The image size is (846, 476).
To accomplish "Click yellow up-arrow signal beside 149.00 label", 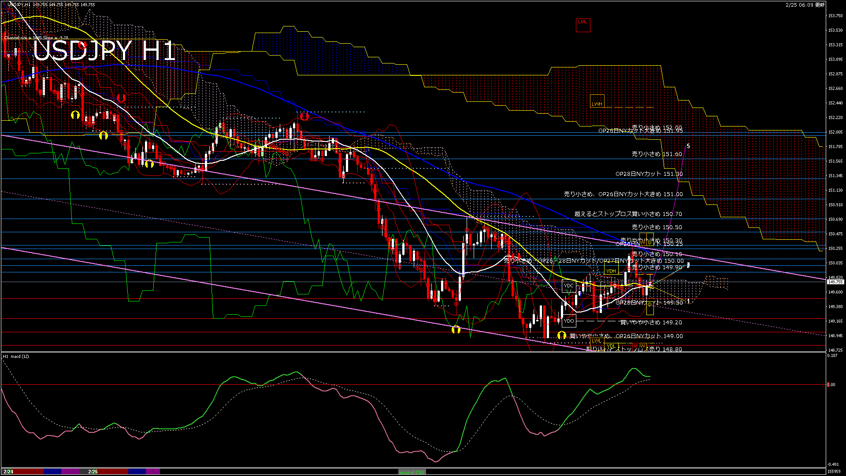I will pos(561,335).
